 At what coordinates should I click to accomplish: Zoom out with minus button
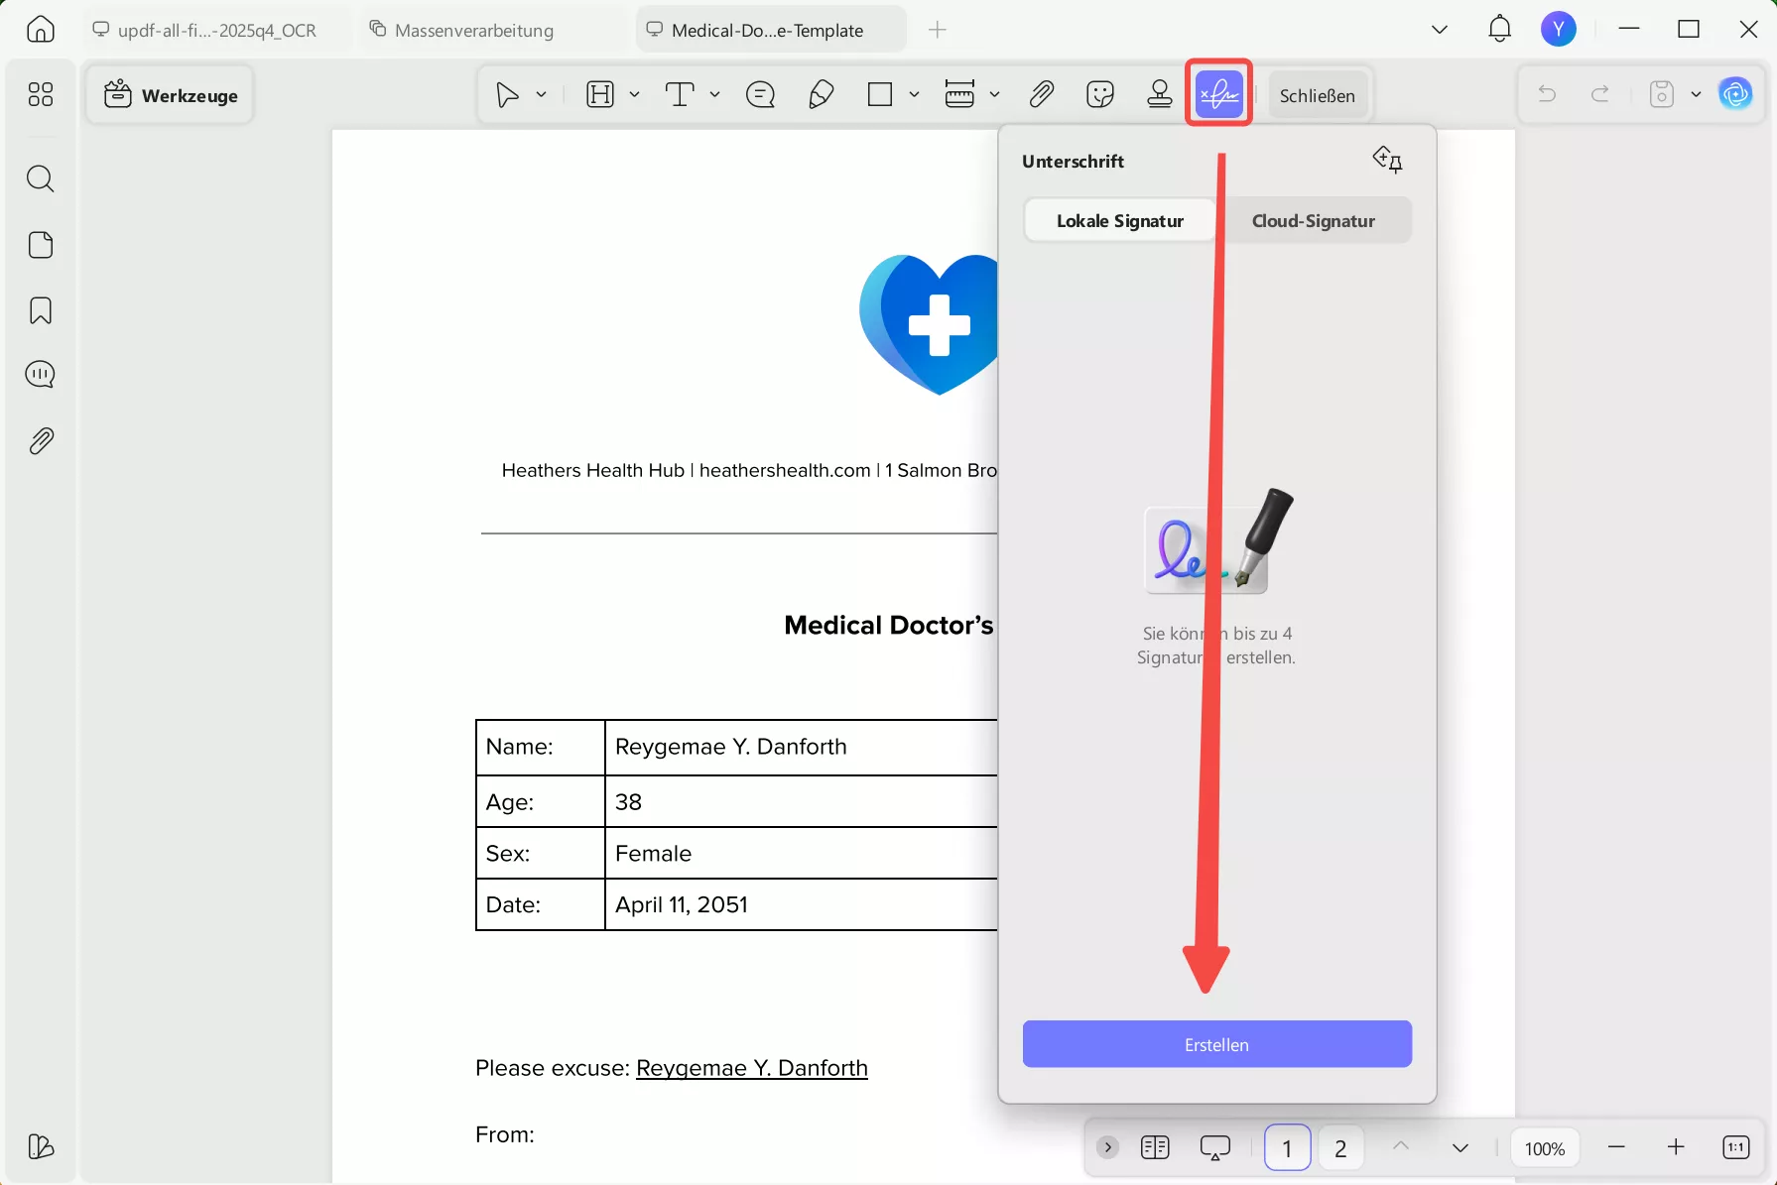pos(1616,1147)
